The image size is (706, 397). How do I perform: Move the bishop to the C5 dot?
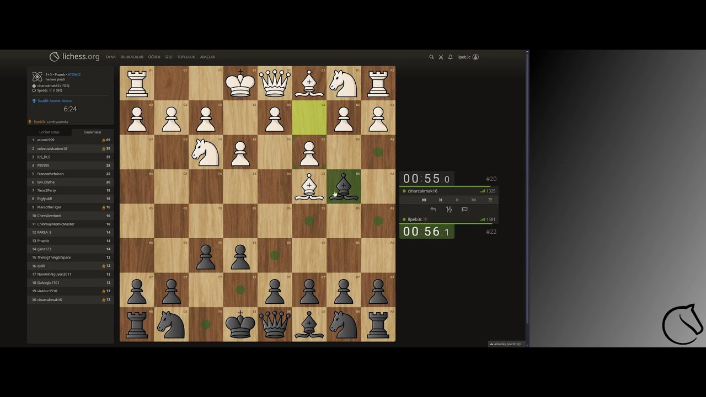tap(309, 221)
